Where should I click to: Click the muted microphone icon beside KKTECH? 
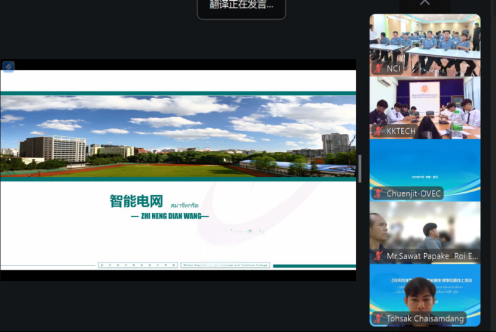[x=378, y=131]
